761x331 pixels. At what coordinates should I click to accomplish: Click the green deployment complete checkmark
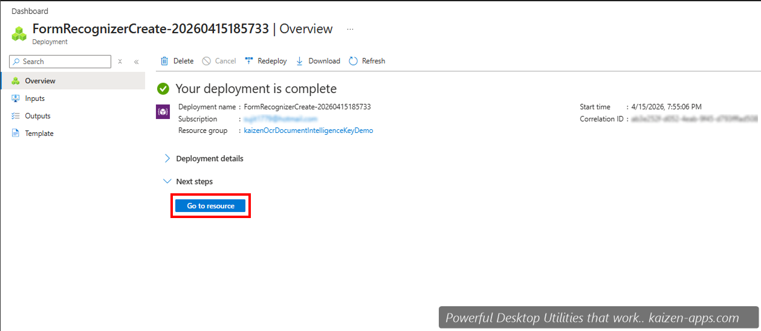pyautogui.click(x=163, y=89)
